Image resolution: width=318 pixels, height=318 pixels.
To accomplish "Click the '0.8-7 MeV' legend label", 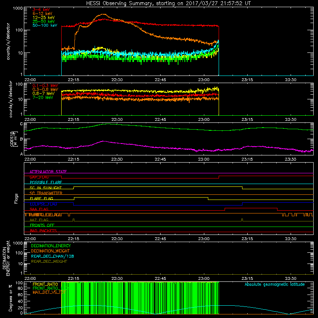I will click(x=44, y=93).
